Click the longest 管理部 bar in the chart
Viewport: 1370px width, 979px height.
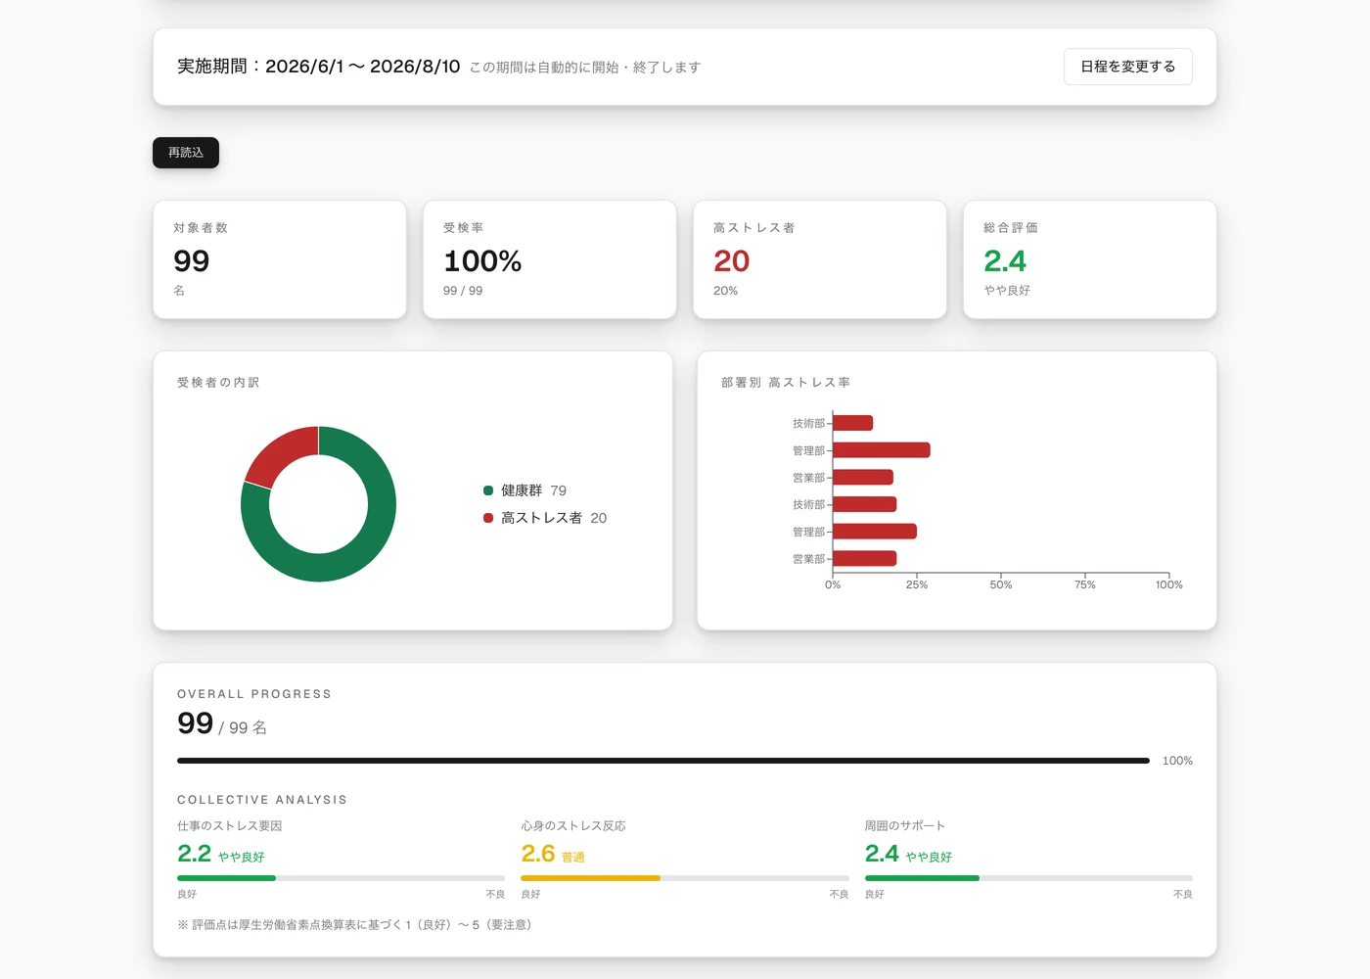(x=881, y=450)
